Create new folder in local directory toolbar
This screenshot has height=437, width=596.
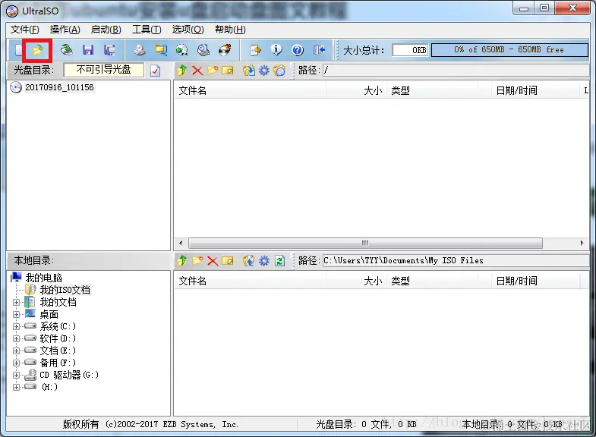197,261
